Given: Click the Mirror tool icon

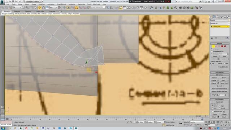Looking at the screenshot, I should tap(108, 8).
